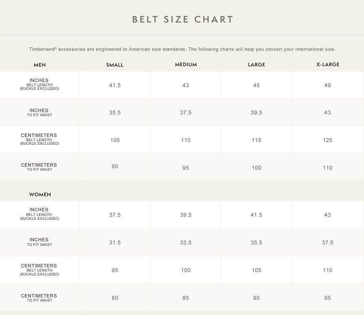Click the Timberland accessories description text

click(182, 49)
